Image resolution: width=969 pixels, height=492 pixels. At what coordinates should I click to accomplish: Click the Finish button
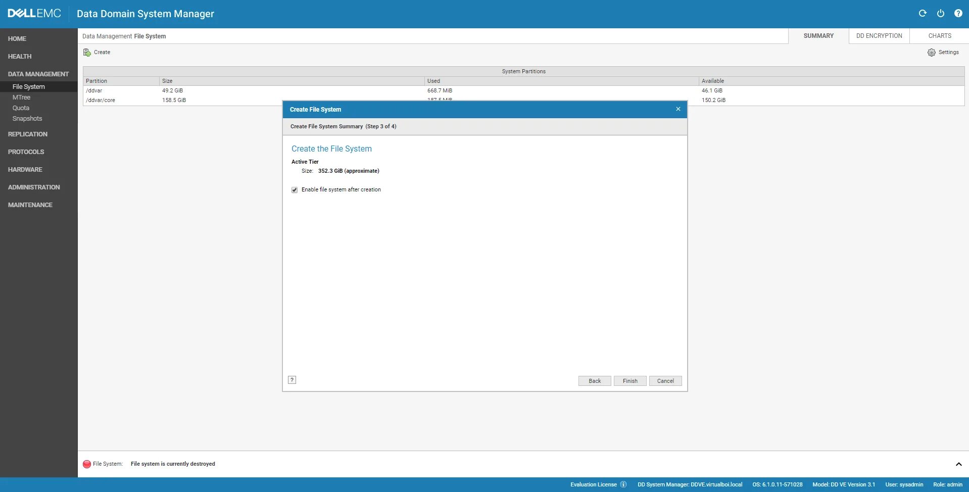[630, 381]
